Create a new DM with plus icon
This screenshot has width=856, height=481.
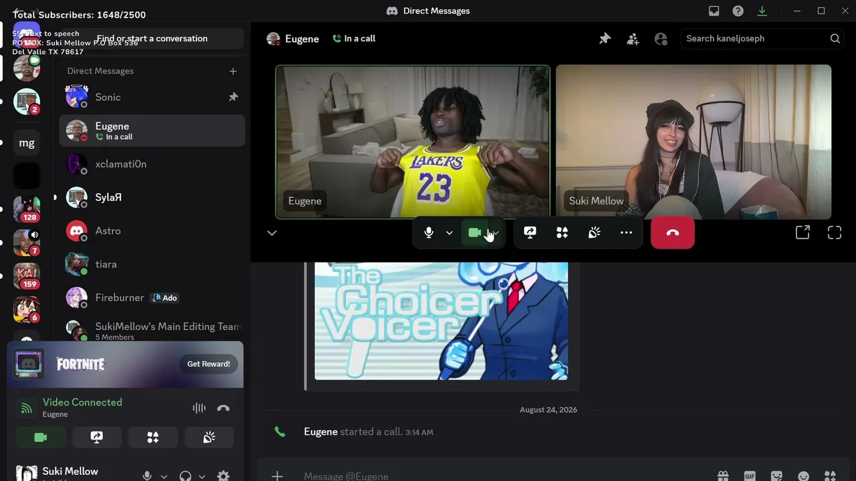pos(233,71)
